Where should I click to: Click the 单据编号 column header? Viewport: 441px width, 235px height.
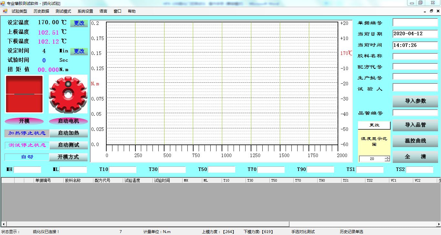coord(48,180)
